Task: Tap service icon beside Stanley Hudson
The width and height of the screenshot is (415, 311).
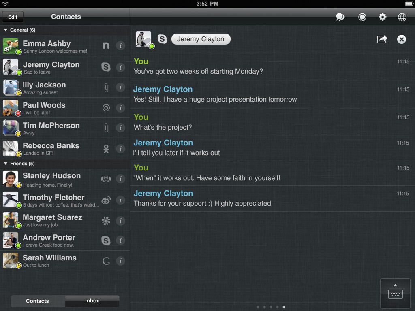Action: click(106, 179)
